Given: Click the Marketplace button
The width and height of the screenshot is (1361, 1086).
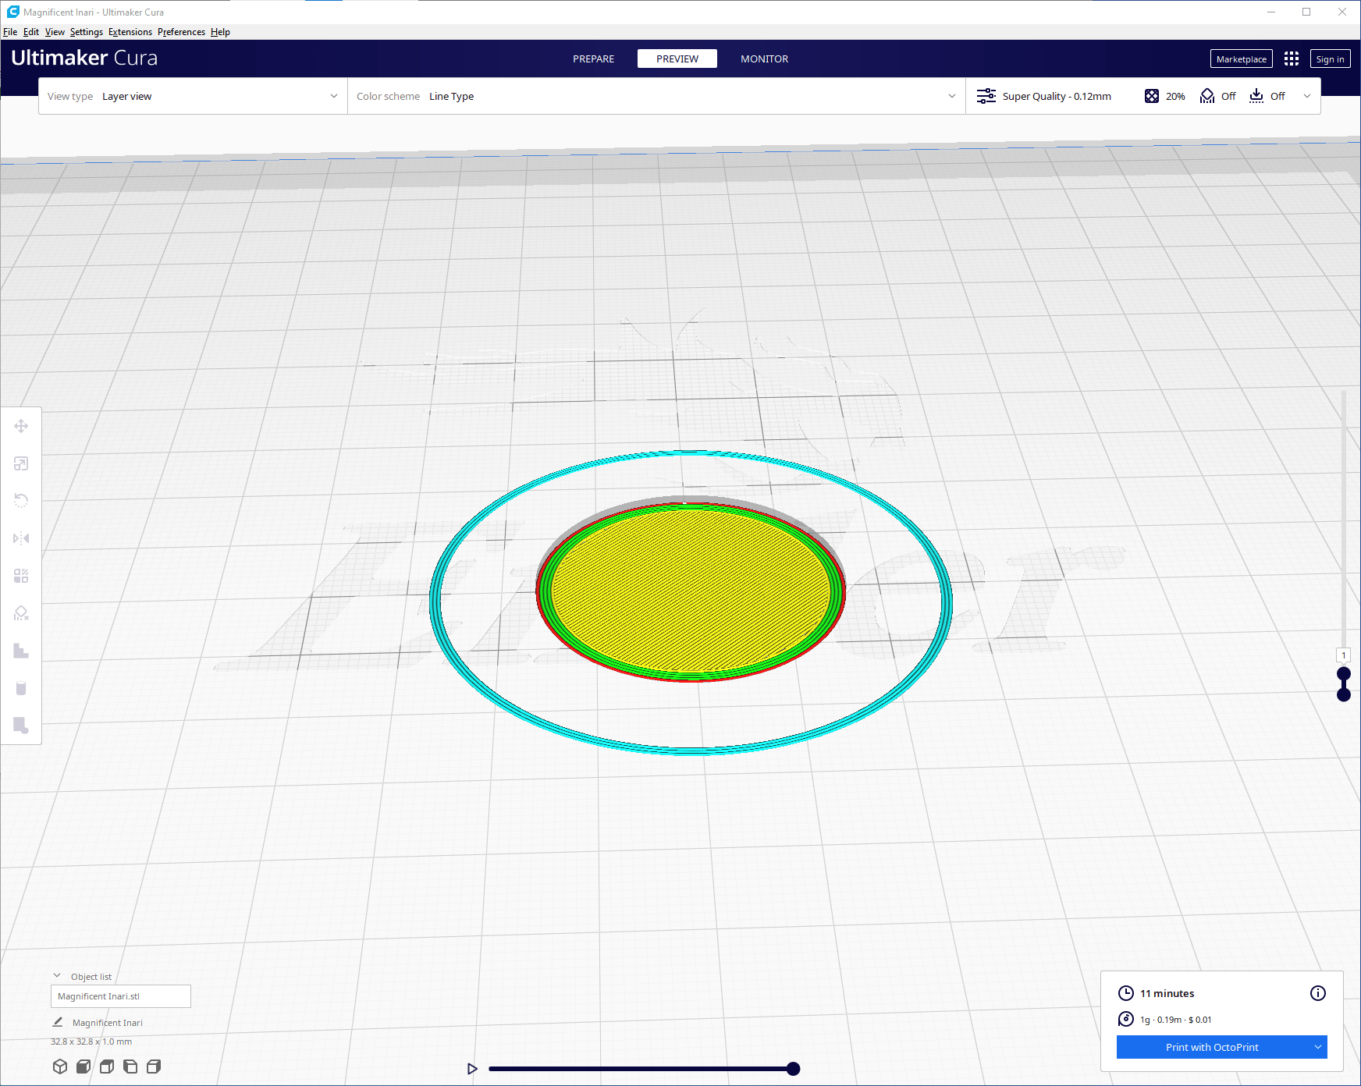Looking at the screenshot, I should (x=1241, y=59).
